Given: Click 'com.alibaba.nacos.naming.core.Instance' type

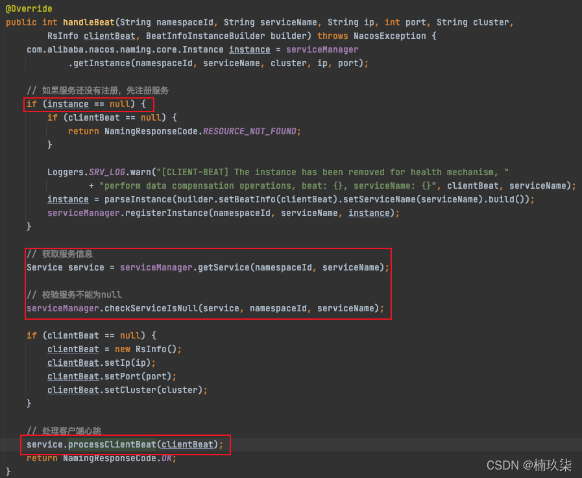Looking at the screenshot, I should click(x=125, y=50).
